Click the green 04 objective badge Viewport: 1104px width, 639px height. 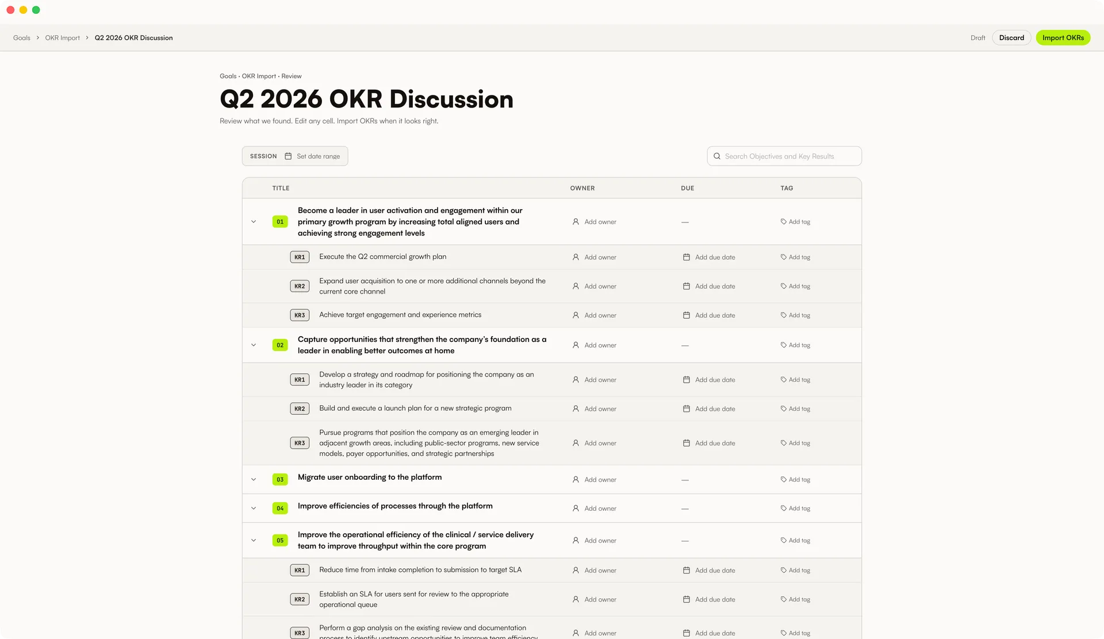tap(280, 509)
